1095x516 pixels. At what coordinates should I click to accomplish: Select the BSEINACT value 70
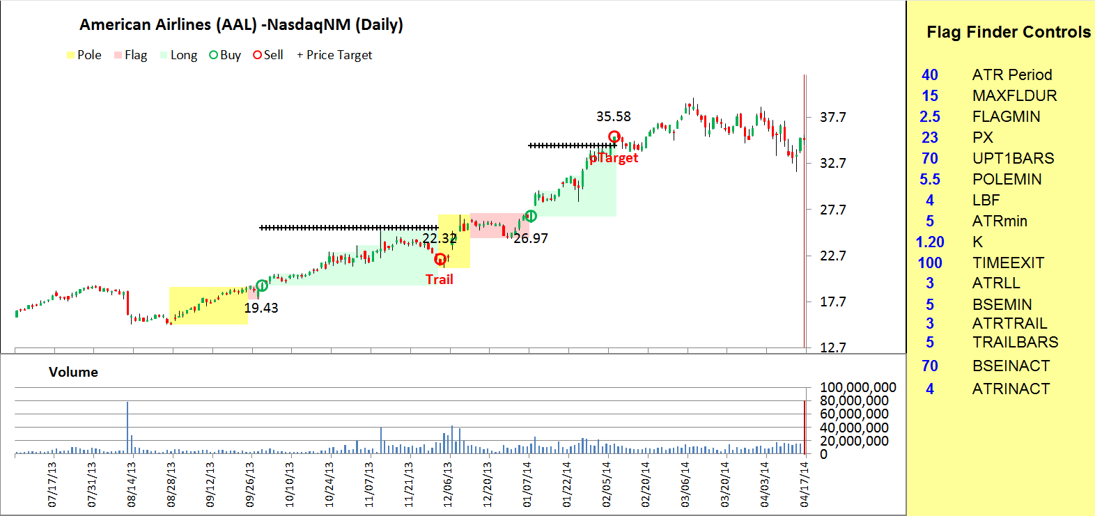930,366
